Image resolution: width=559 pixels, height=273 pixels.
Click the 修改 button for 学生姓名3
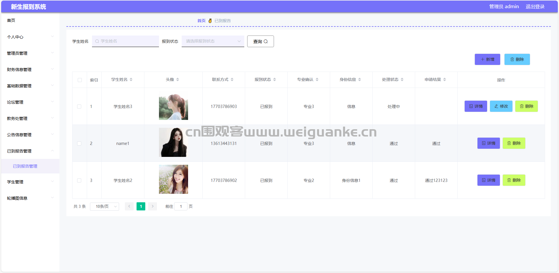coord(501,106)
